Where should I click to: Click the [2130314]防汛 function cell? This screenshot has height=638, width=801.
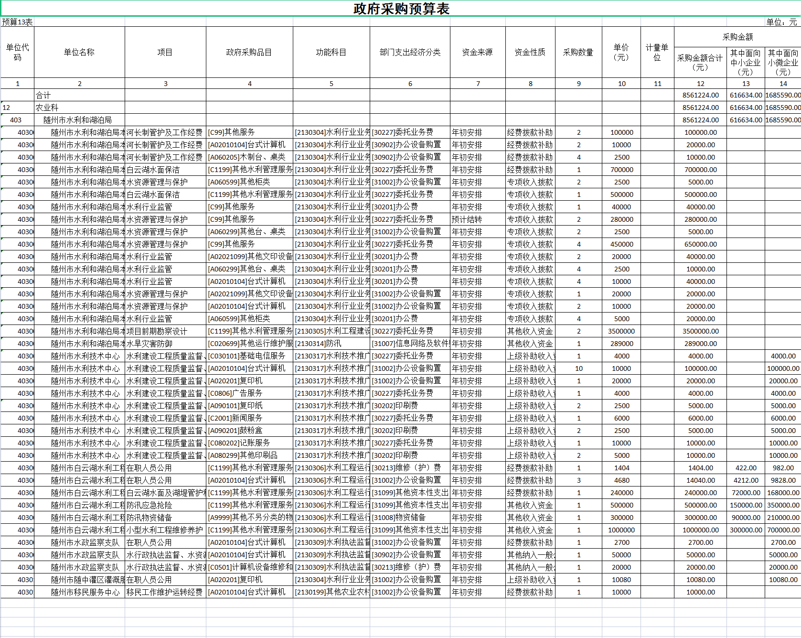(x=331, y=344)
